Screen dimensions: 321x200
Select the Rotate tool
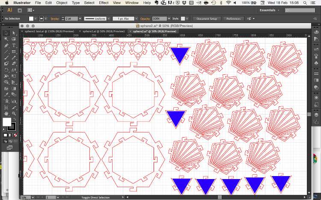(x=6, y=70)
